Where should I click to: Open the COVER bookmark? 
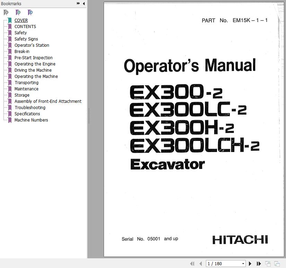point(21,20)
